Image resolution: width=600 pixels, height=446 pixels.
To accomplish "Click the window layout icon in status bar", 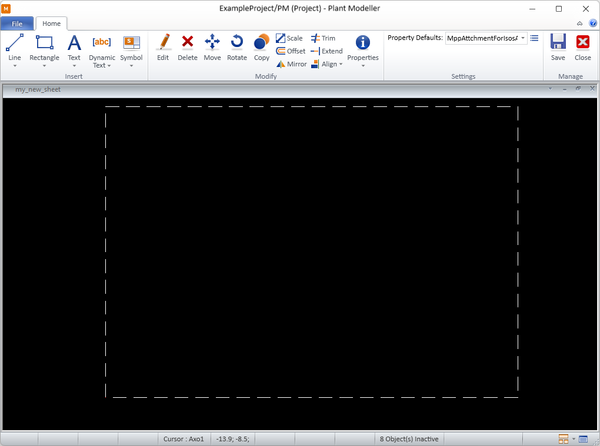I will click(x=563, y=439).
